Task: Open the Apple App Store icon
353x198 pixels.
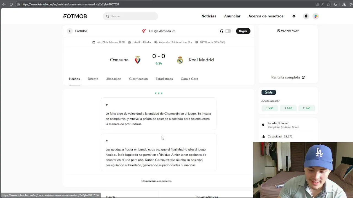Action: coord(306,16)
